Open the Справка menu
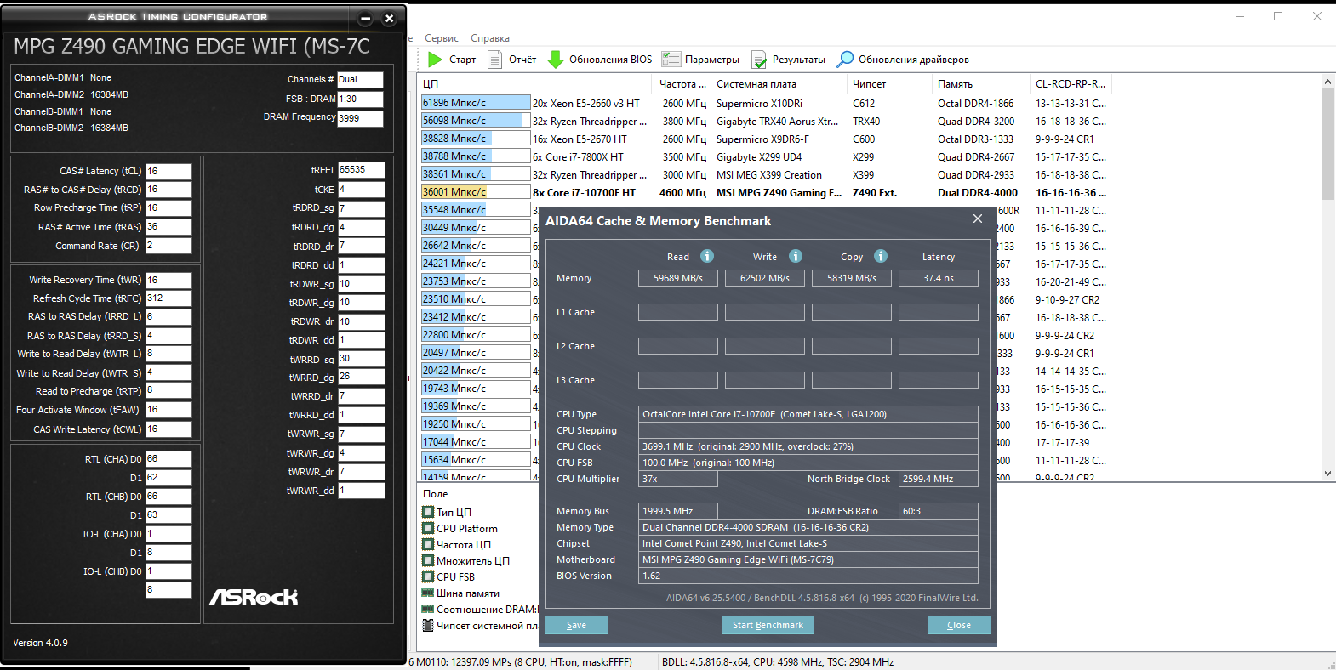Image resolution: width=1336 pixels, height=670 pixels. (490, 38)
